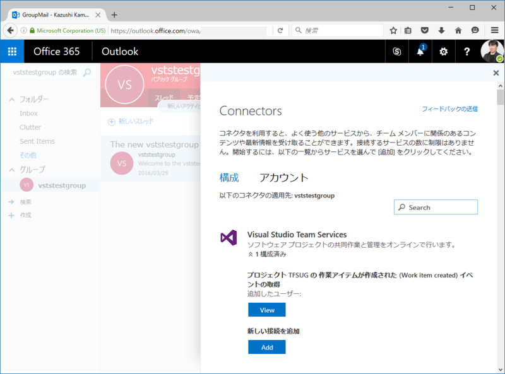
Task: Click scrollbar down arrow in Connectors panel
Action: pyautogui.click(x=500, y=370)
